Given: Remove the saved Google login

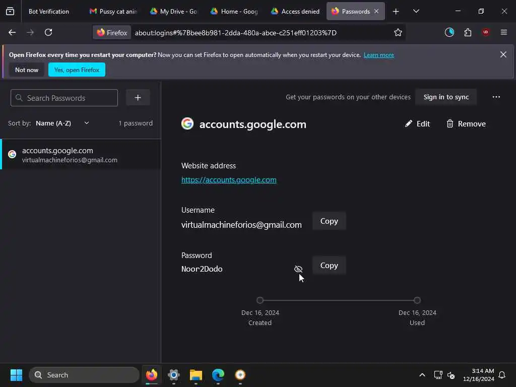Looking at the screenshot, I should 466,124.
